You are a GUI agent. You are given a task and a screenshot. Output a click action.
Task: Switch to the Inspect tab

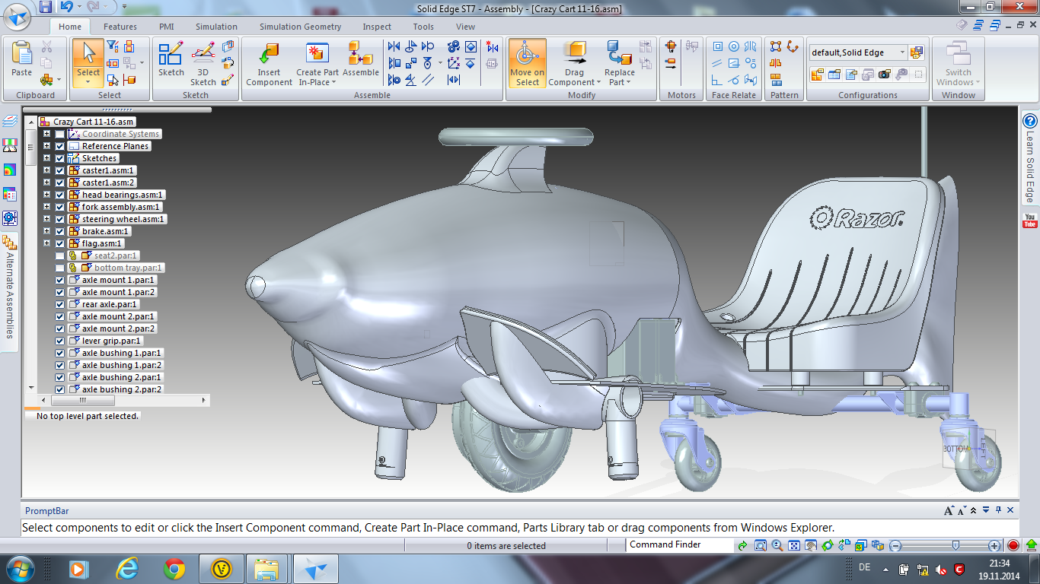point(377,27)
